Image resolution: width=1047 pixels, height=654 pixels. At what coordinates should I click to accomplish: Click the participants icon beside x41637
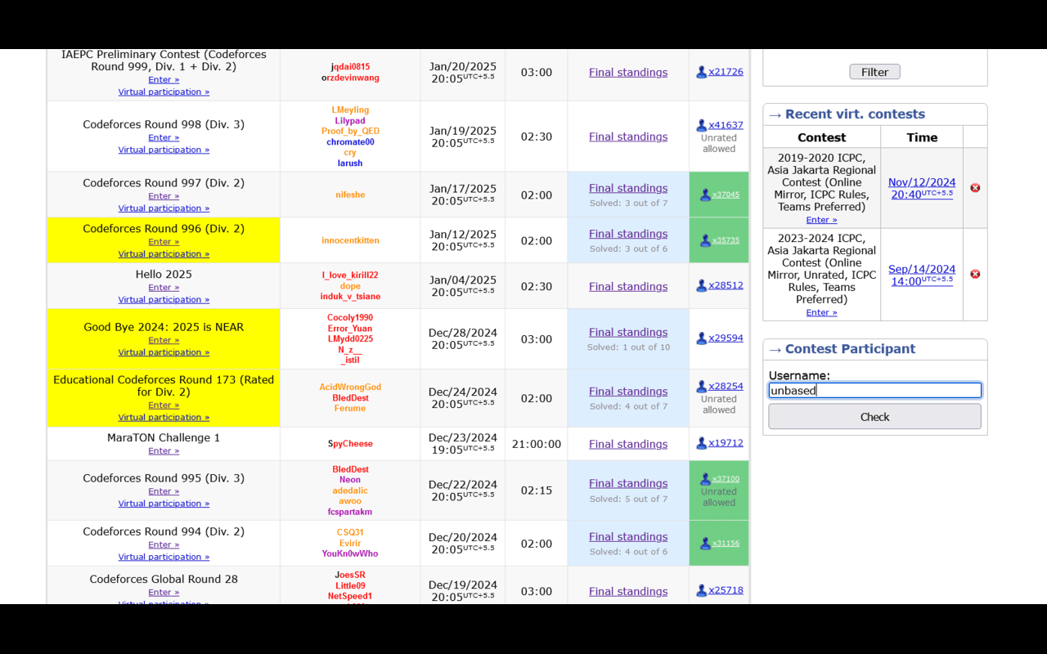(x=701, y=125)
